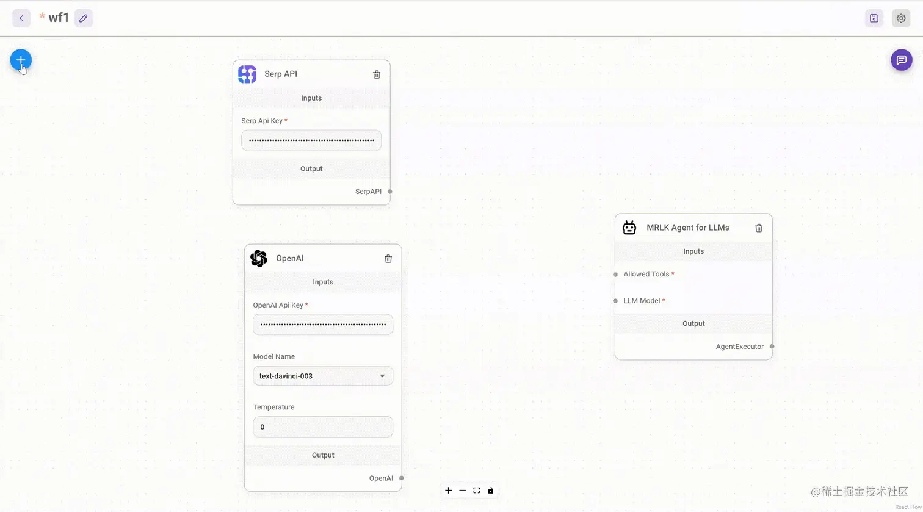The height and width of the screenshot is (512, 923).
Task: Edit the wf1 workflow name pencil icon
Action: [84, 18]
